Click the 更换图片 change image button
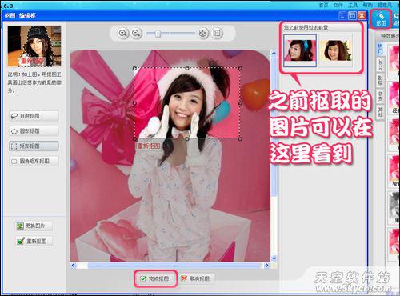Viewport: 400px width, 296px height. click(33, 226)
